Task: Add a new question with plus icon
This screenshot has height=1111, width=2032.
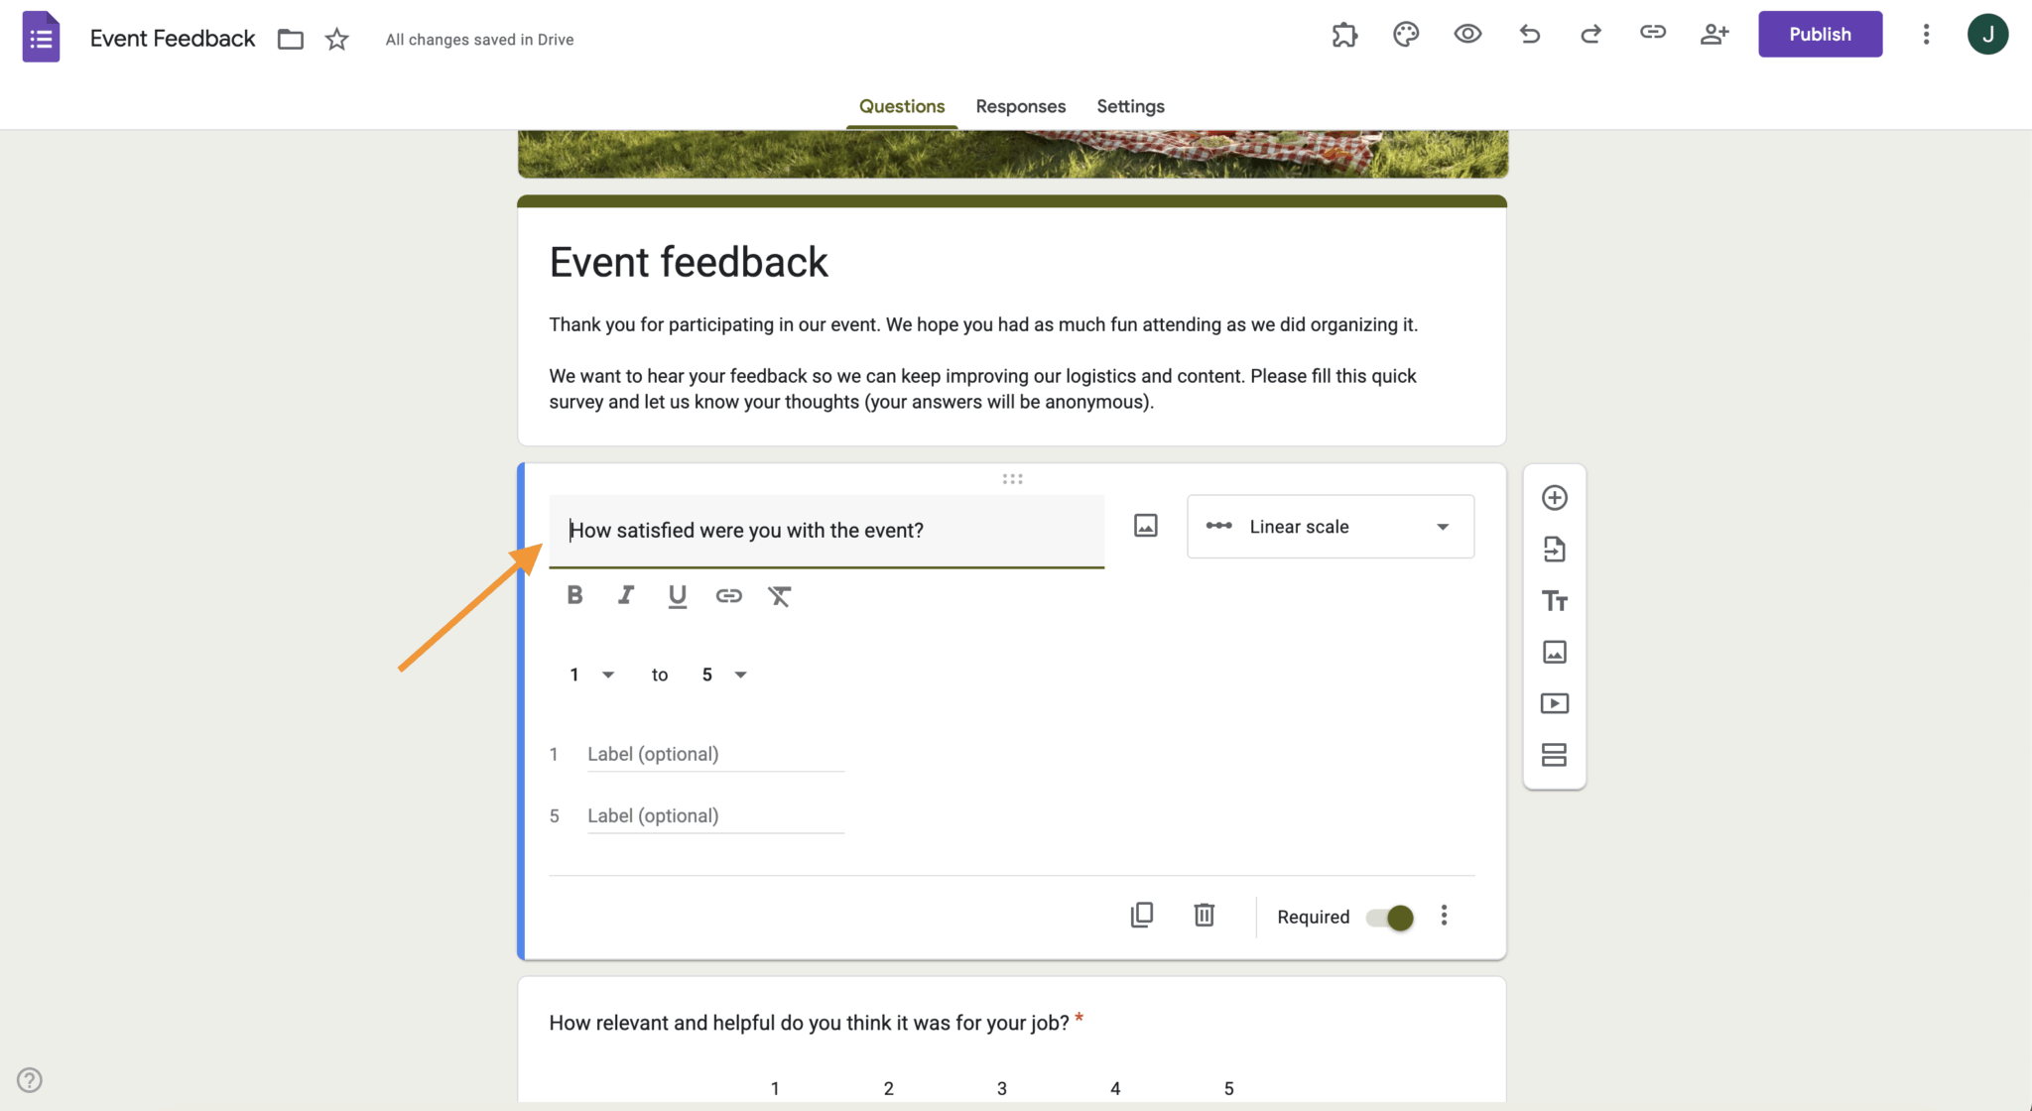Action: (x=1554, y=498)
